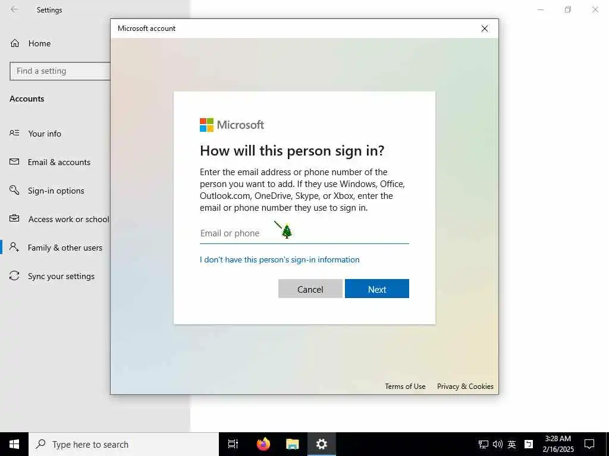This screenshot has height=456, width=609.
Task: Open the Home settings page
Action: pyautogui.click(x=39, y=43)
